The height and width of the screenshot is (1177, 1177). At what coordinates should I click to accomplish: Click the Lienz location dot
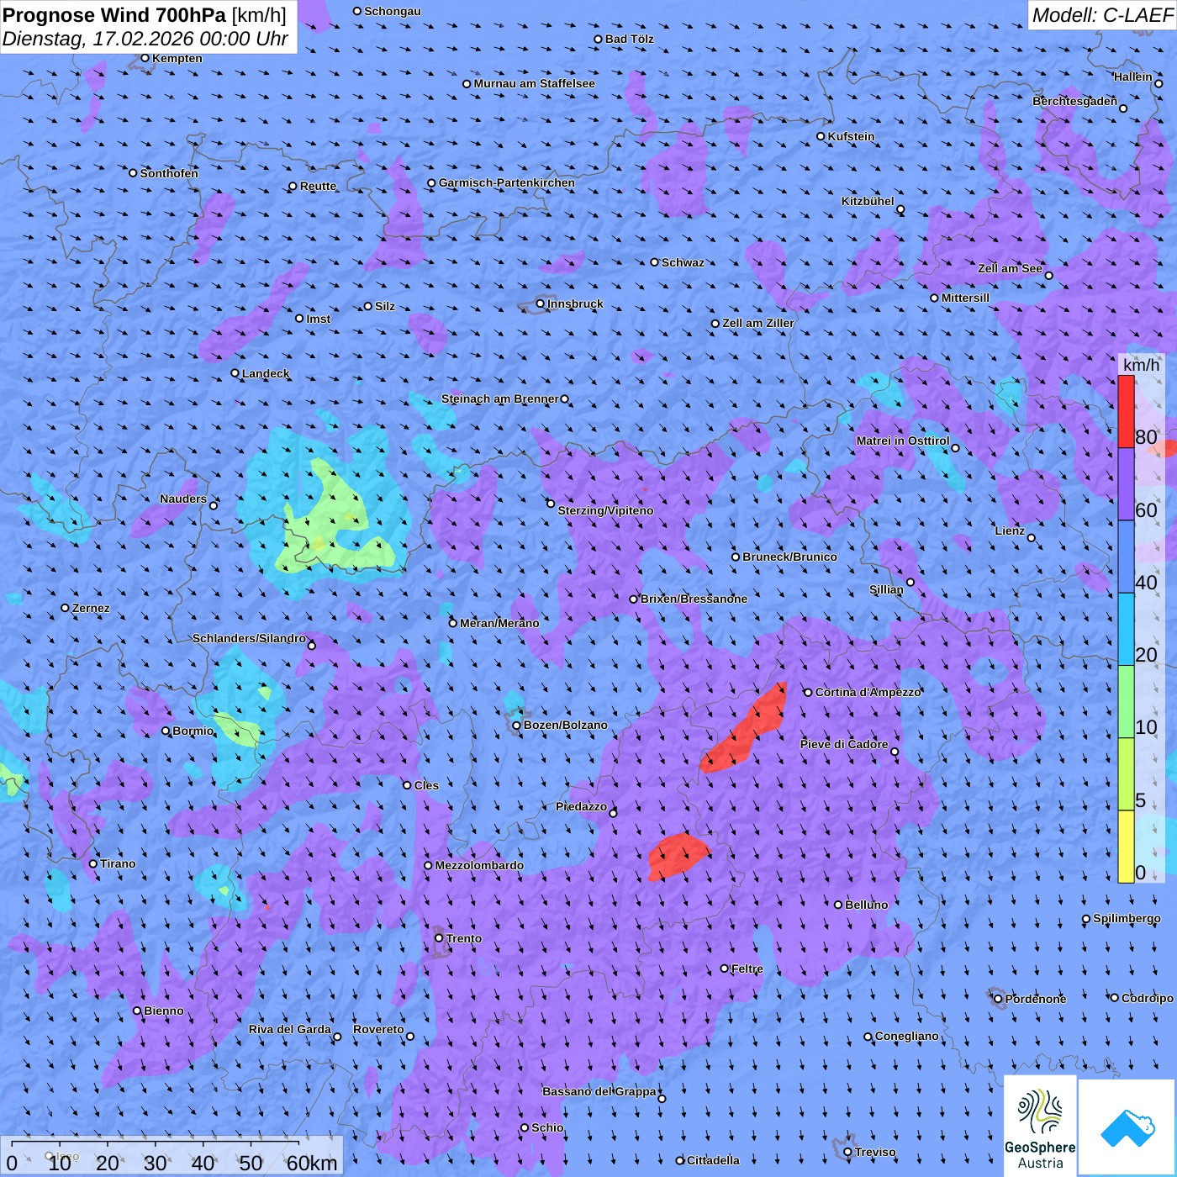(1032, 538)
